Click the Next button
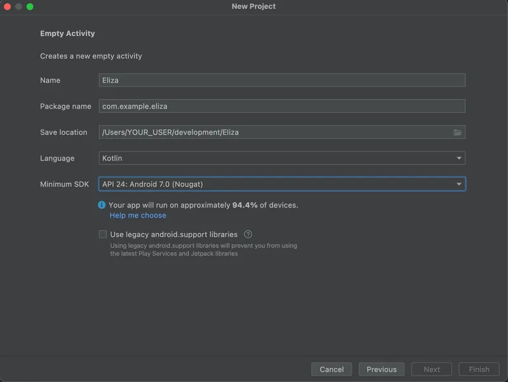 [432, 369]
